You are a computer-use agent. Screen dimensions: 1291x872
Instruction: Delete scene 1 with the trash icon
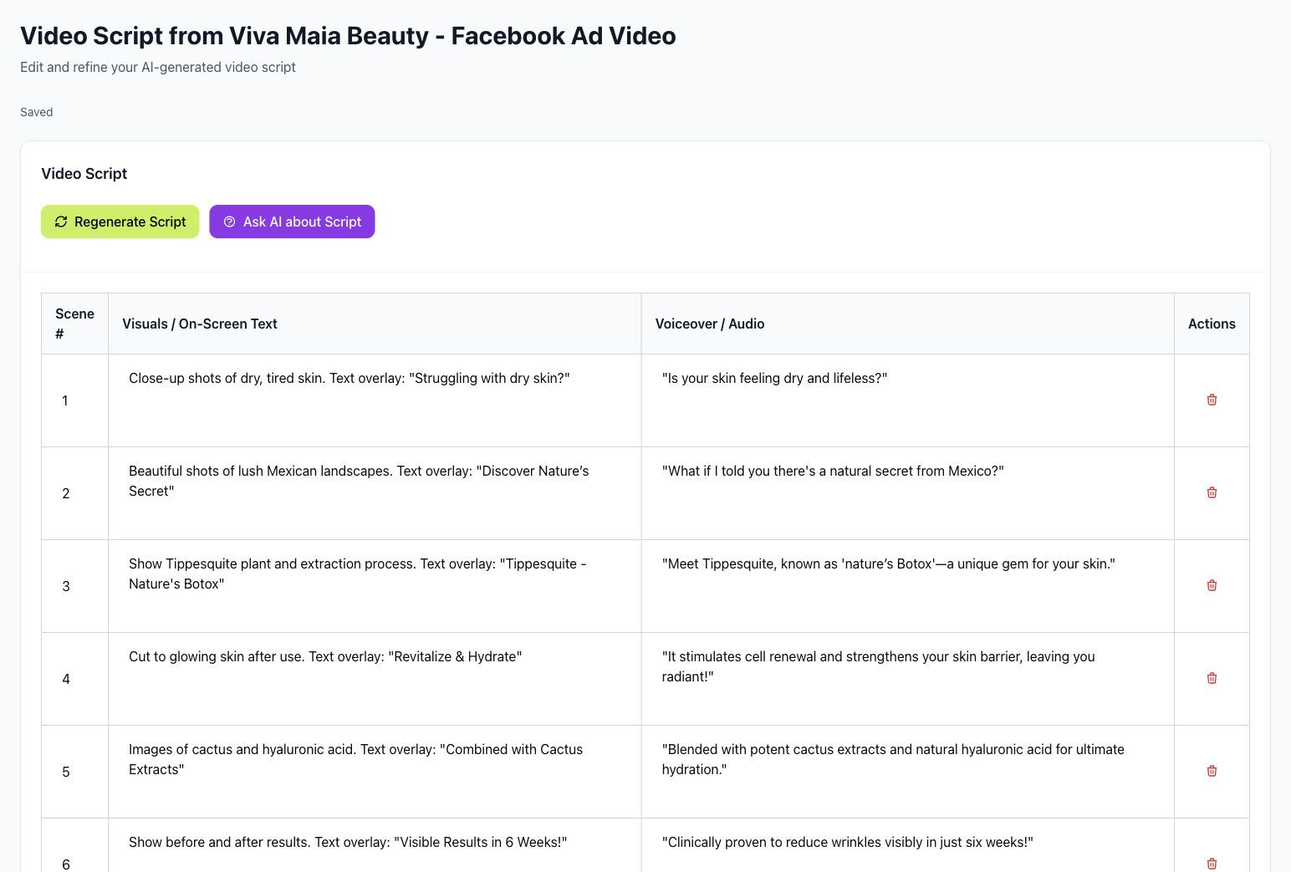(1212, 400)
